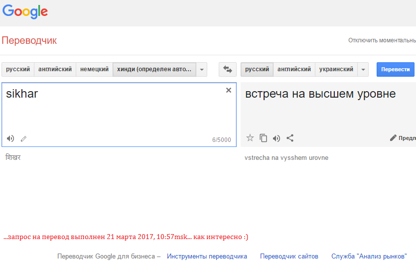The width and height of the screenshot is (416, 261).
Task: Star the translation to save it
Action: (250, 138)
